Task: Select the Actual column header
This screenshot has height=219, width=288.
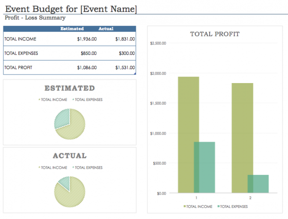Action: click(106, 29)
